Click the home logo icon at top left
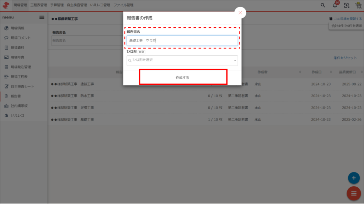The width and height of the screenshot is (364, 204). pyautogui.click(x=6, y=5)
